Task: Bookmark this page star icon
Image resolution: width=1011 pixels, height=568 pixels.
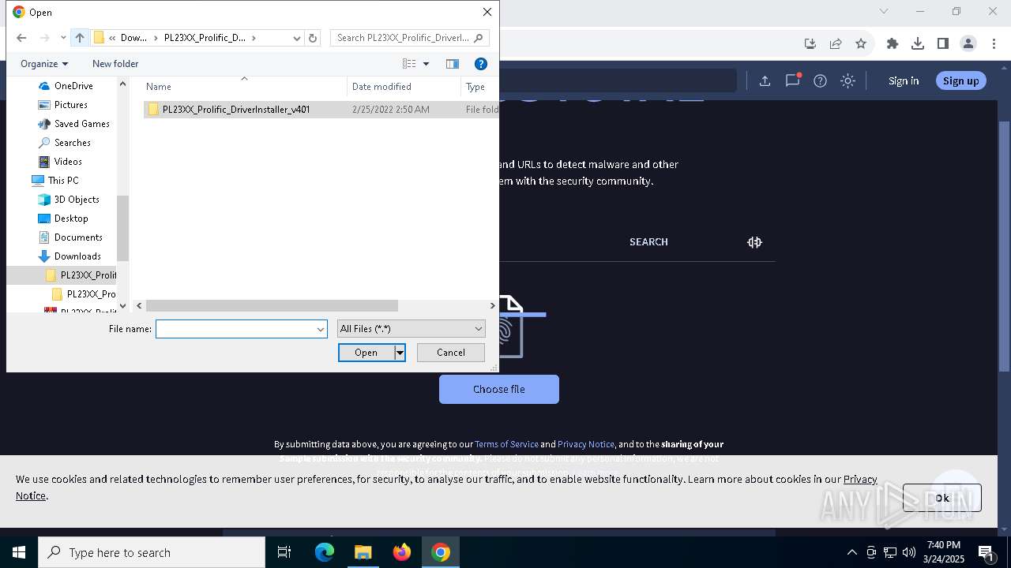Action: (x=861, y=43)
